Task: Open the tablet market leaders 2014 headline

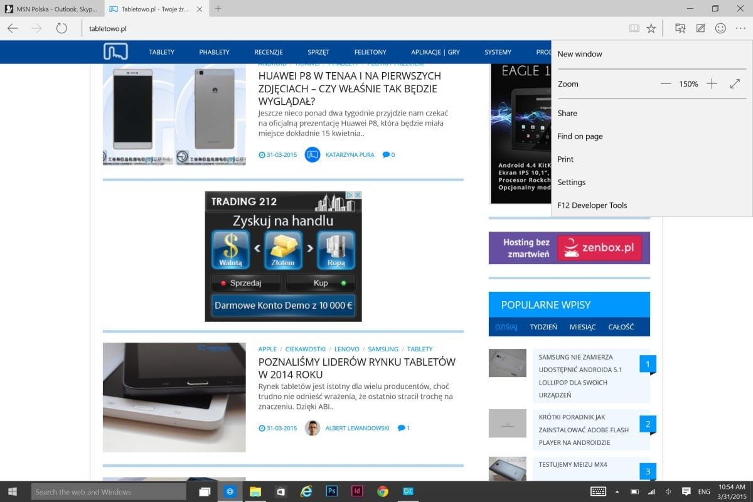Action: [357, 368]
